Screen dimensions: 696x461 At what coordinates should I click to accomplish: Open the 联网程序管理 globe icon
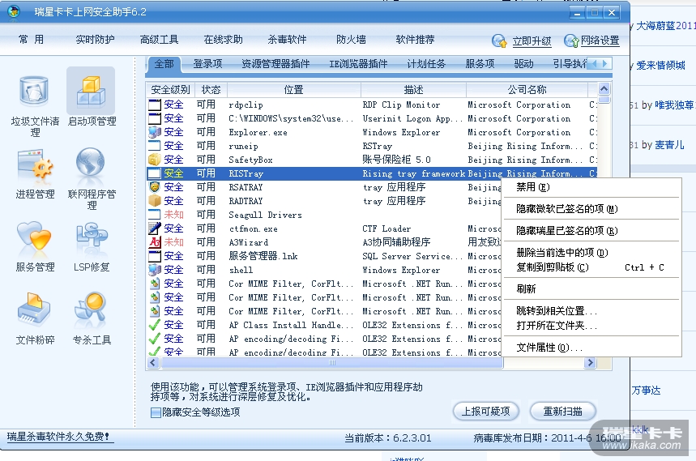click(90, 162)
